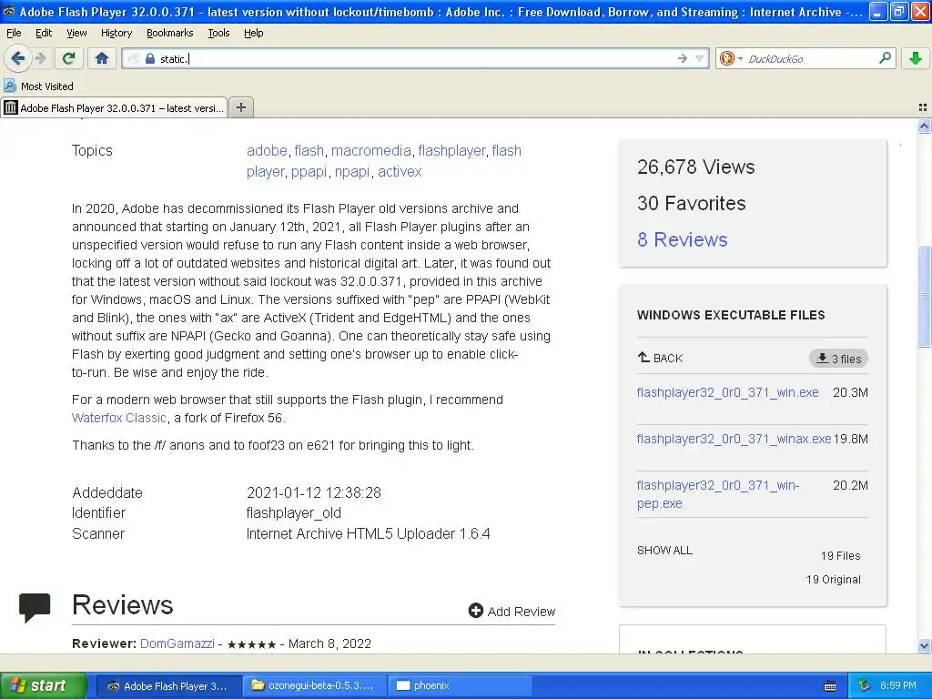The image size is (932, 699).
Task: Open the 8 Reviews link
Action: coord(683,239)
